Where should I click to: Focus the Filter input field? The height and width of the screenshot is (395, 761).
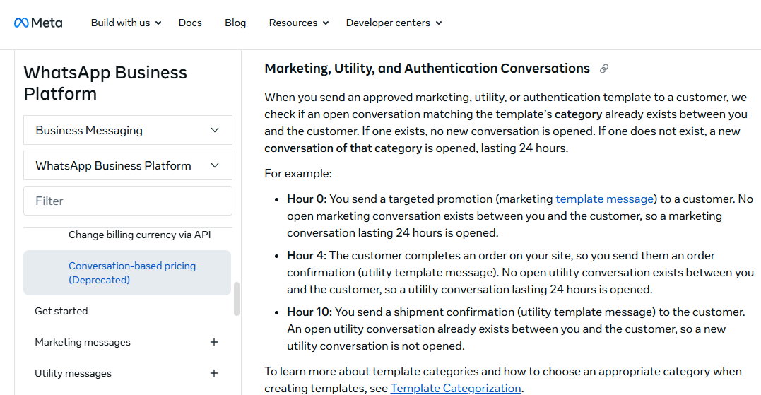pos(128,201)
